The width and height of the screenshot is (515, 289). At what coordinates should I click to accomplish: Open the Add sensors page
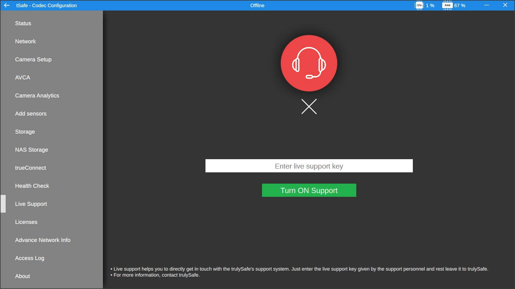tap(31, 114)
